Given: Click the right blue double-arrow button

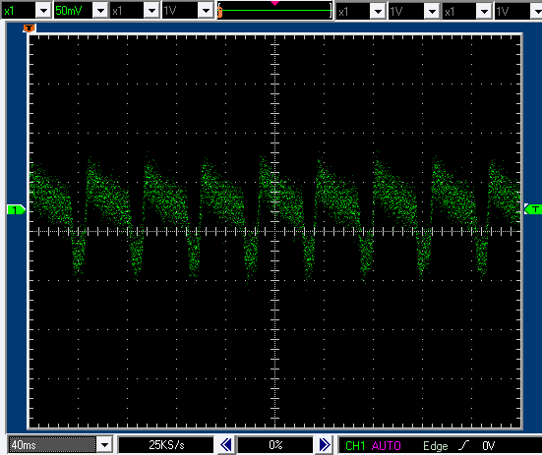Looking at the screenshot, I should point(325,444).
